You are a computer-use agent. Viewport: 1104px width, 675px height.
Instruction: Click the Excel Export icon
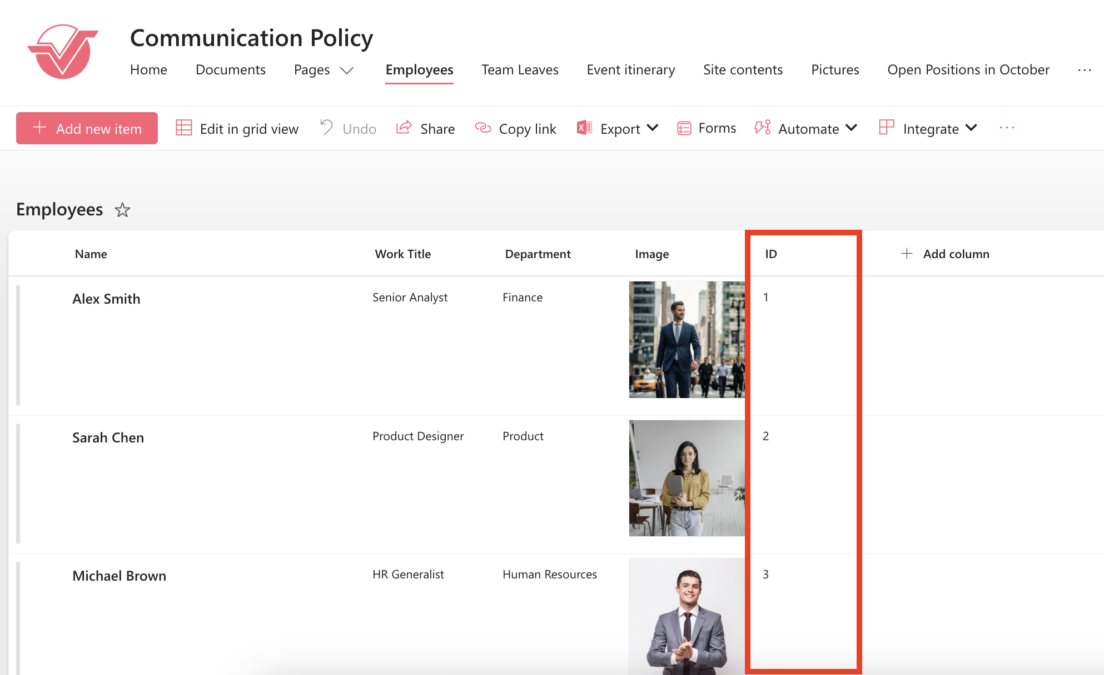tap(584, 128)
